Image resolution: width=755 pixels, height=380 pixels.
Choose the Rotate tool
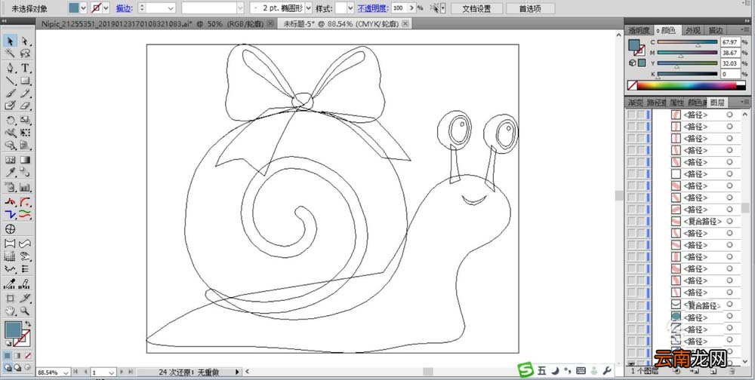pyautogui.click(x=10, y=120)
